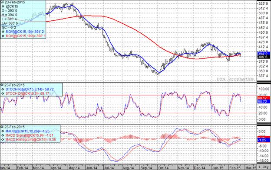Click the 23-Feb-2015 date in price legend
Viewport: 271px width, 170px height.
point(14,2)
